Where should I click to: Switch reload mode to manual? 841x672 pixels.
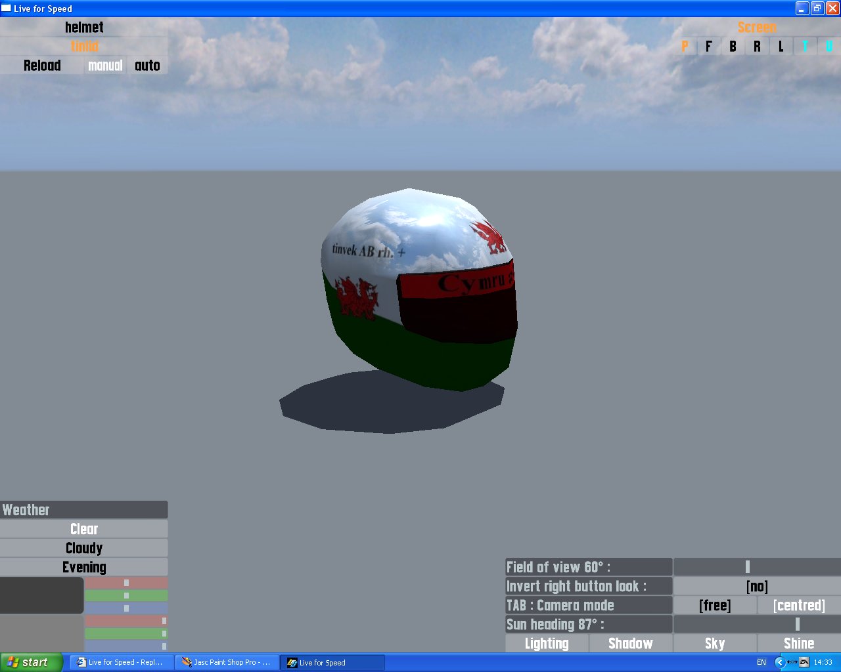[x=105, y=65]
